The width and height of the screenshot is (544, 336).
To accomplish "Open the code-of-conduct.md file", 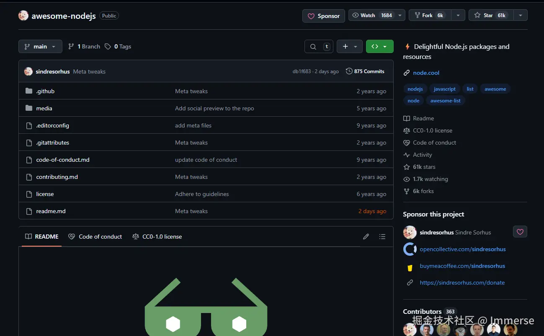I will (x=63, y=160).
